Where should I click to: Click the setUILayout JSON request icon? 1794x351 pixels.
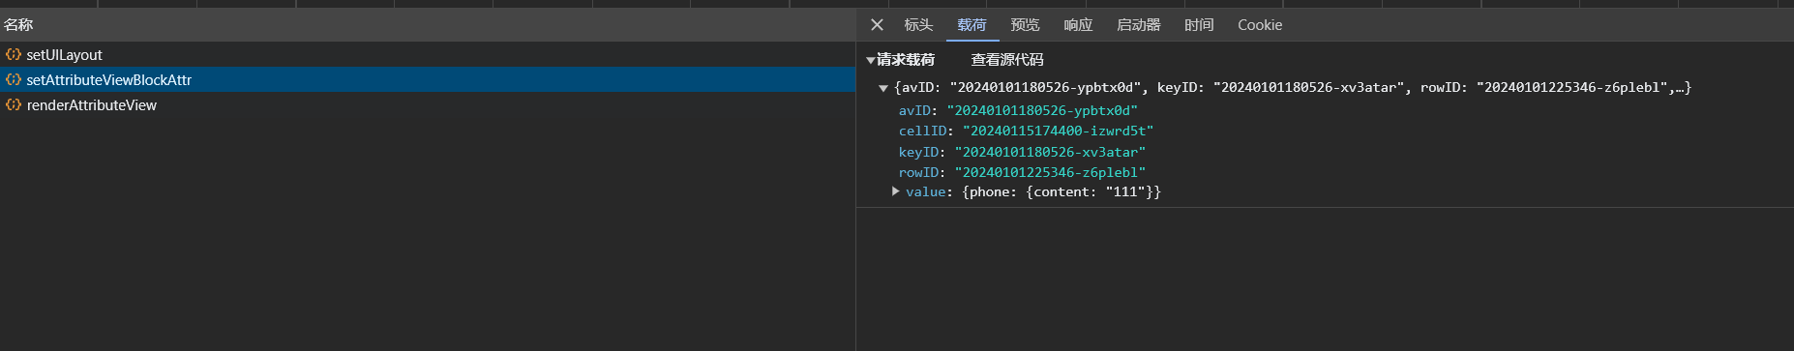click(x=14, y=54)
